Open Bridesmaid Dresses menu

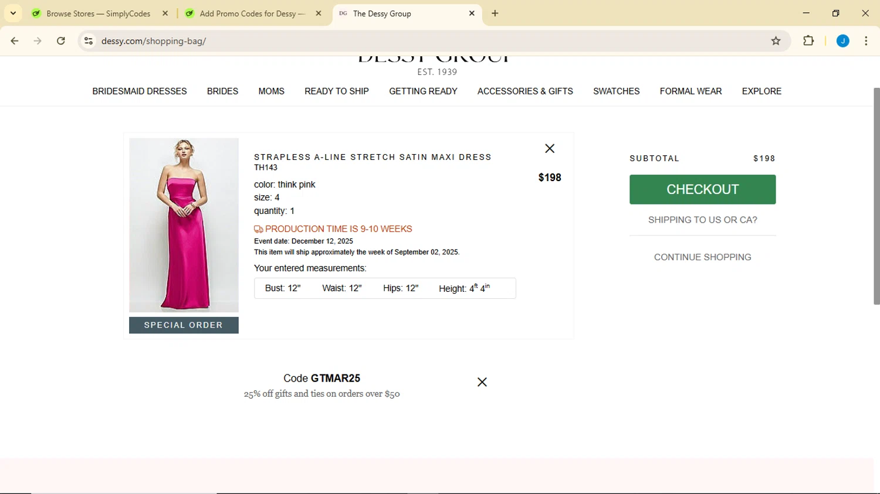coord(140,91)
